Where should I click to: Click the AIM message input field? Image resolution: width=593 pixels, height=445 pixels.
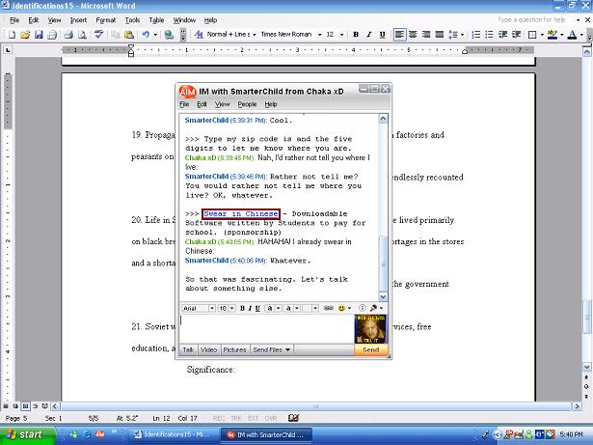[267, 329]
